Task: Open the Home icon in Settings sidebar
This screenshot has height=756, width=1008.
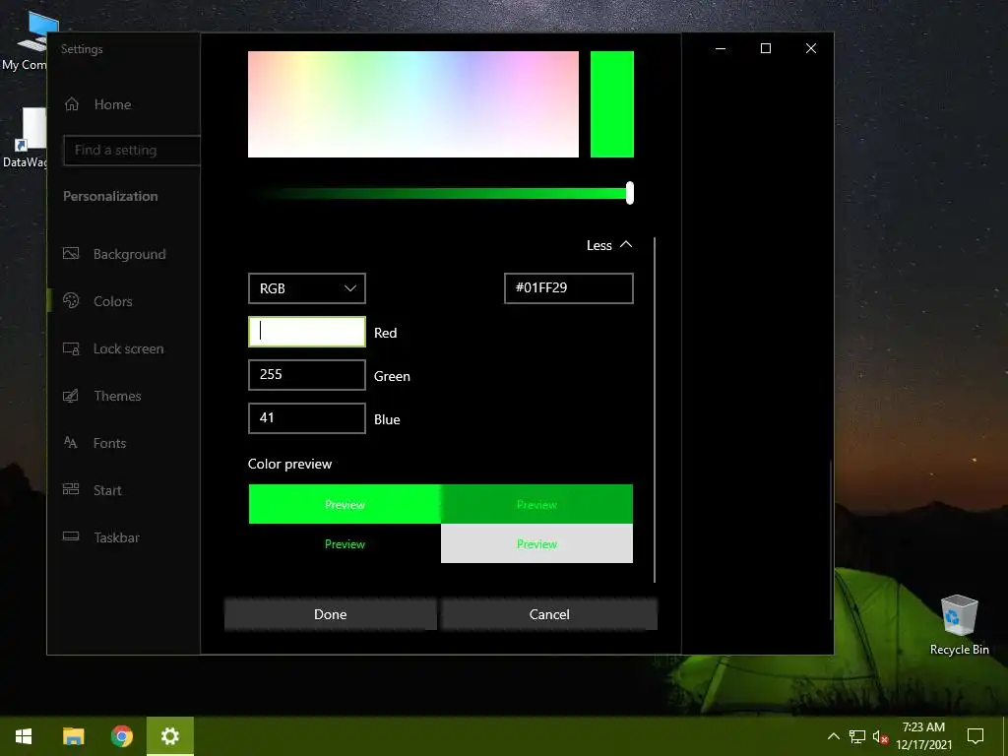Action: [x=71, y=104]
